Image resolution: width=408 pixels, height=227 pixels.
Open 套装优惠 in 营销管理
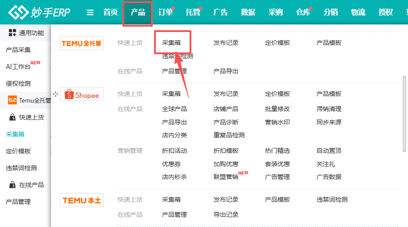tap(277, 164)
